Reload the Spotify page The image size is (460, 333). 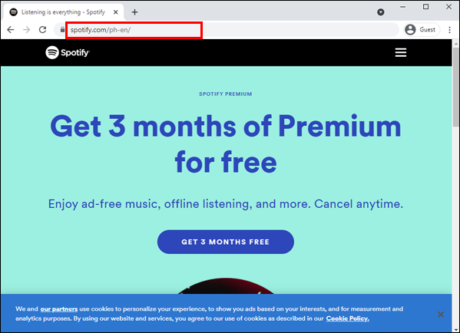click(x=43, y=30)
